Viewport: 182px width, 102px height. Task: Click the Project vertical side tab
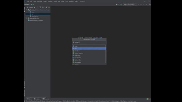click(x=24, y=9)
